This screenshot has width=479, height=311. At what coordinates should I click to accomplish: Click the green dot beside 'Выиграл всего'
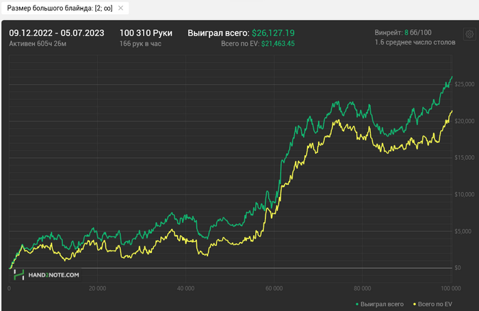(x=357, y=304)
